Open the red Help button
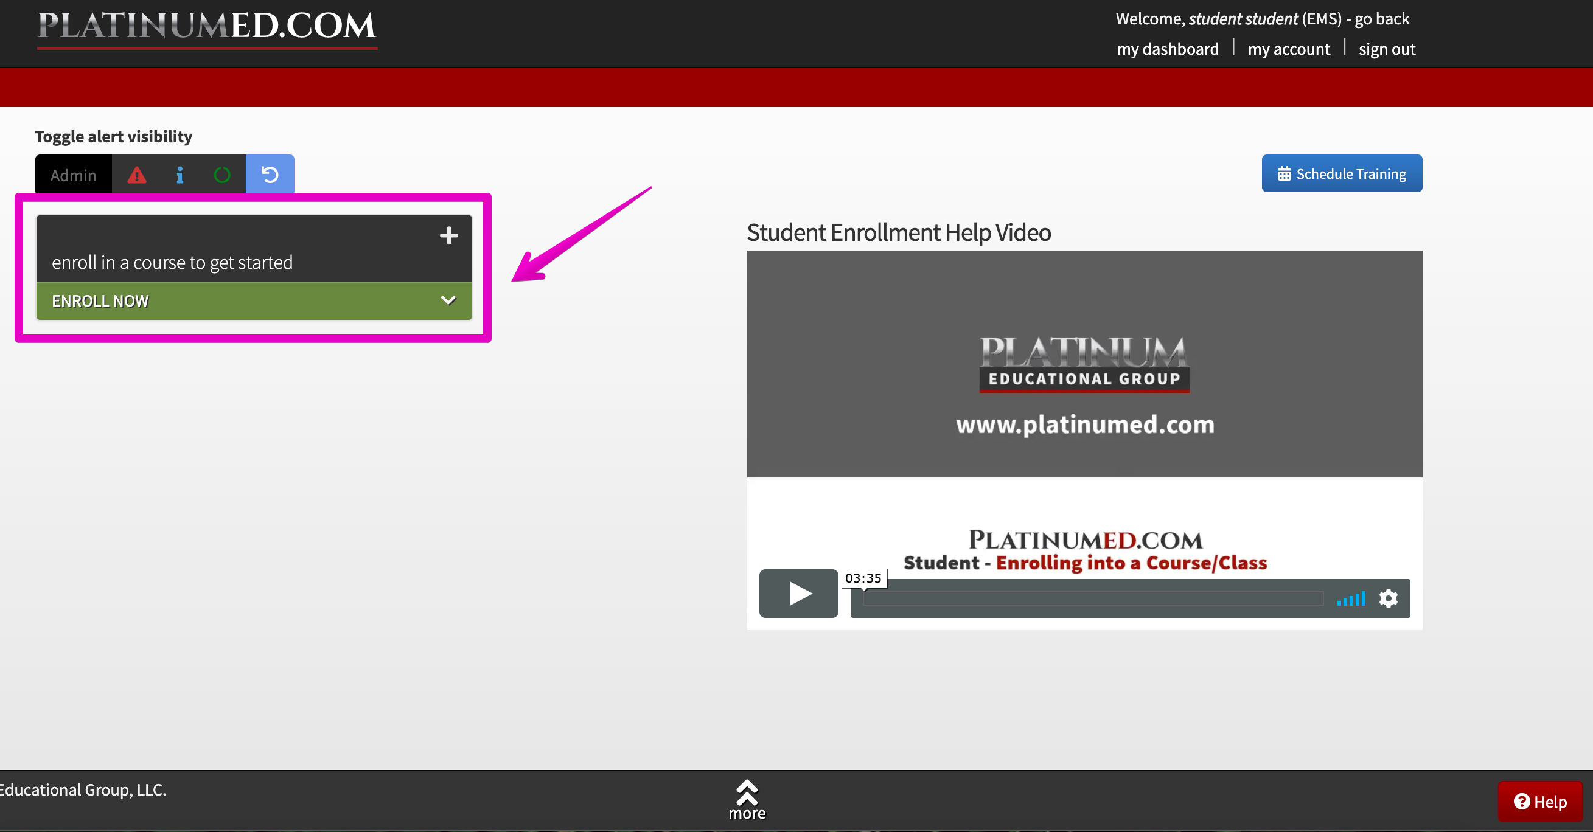The height and width of the screenshot is (832, 1593). 1539,801
